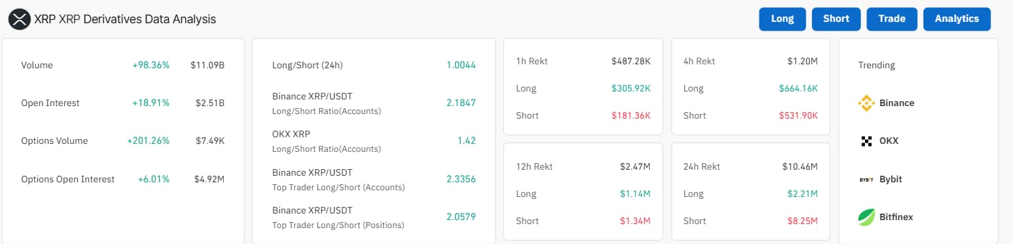Click the Options Volume +201.26% figure

click(148, 141)
